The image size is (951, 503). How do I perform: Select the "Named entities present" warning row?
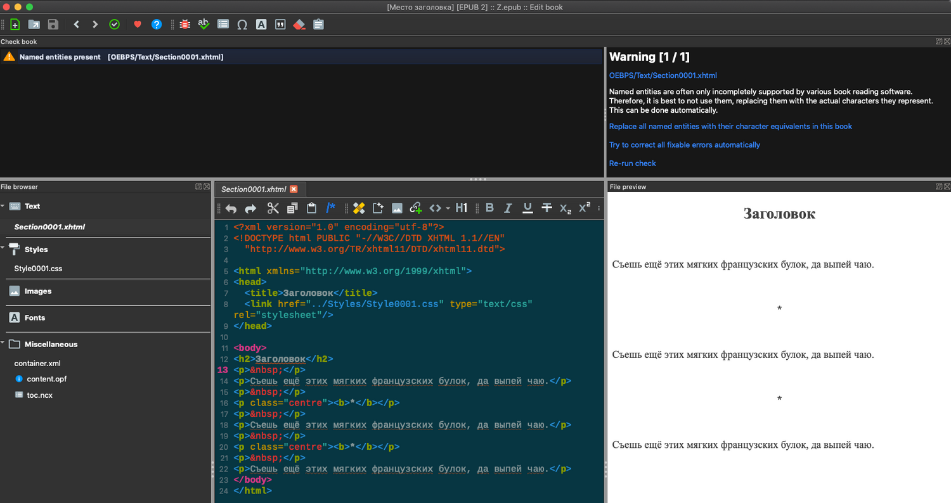[120, 57]
